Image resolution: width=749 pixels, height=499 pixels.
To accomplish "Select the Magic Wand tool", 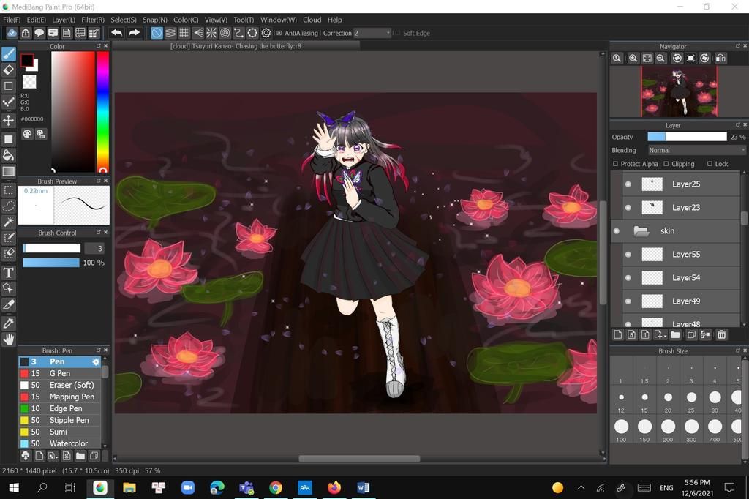I will tap(9, 222).
